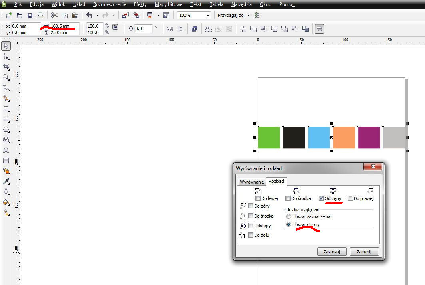Expand the Przyciągaj do dropdown

pyautogui.click(x=249, y=16)
